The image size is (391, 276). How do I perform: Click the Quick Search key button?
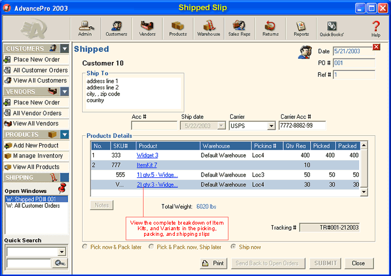[60, 263]
